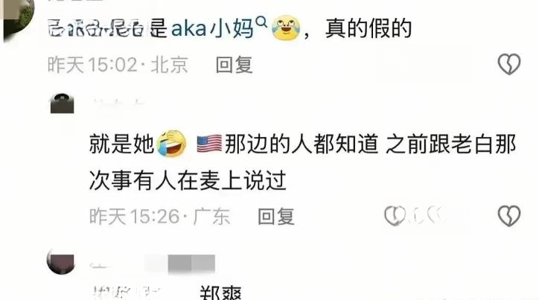The width and height of the screenshot is (539, 300).
Task: Tap the tilted laughing emoji after 就是她
Action: pos(170,144)
